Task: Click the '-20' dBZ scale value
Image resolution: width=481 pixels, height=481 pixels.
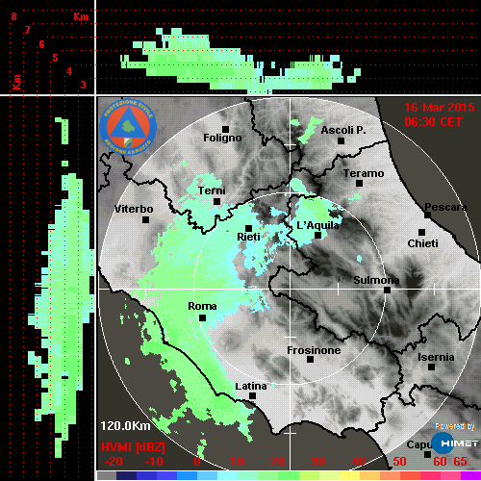Action: (x=114, y=462)
